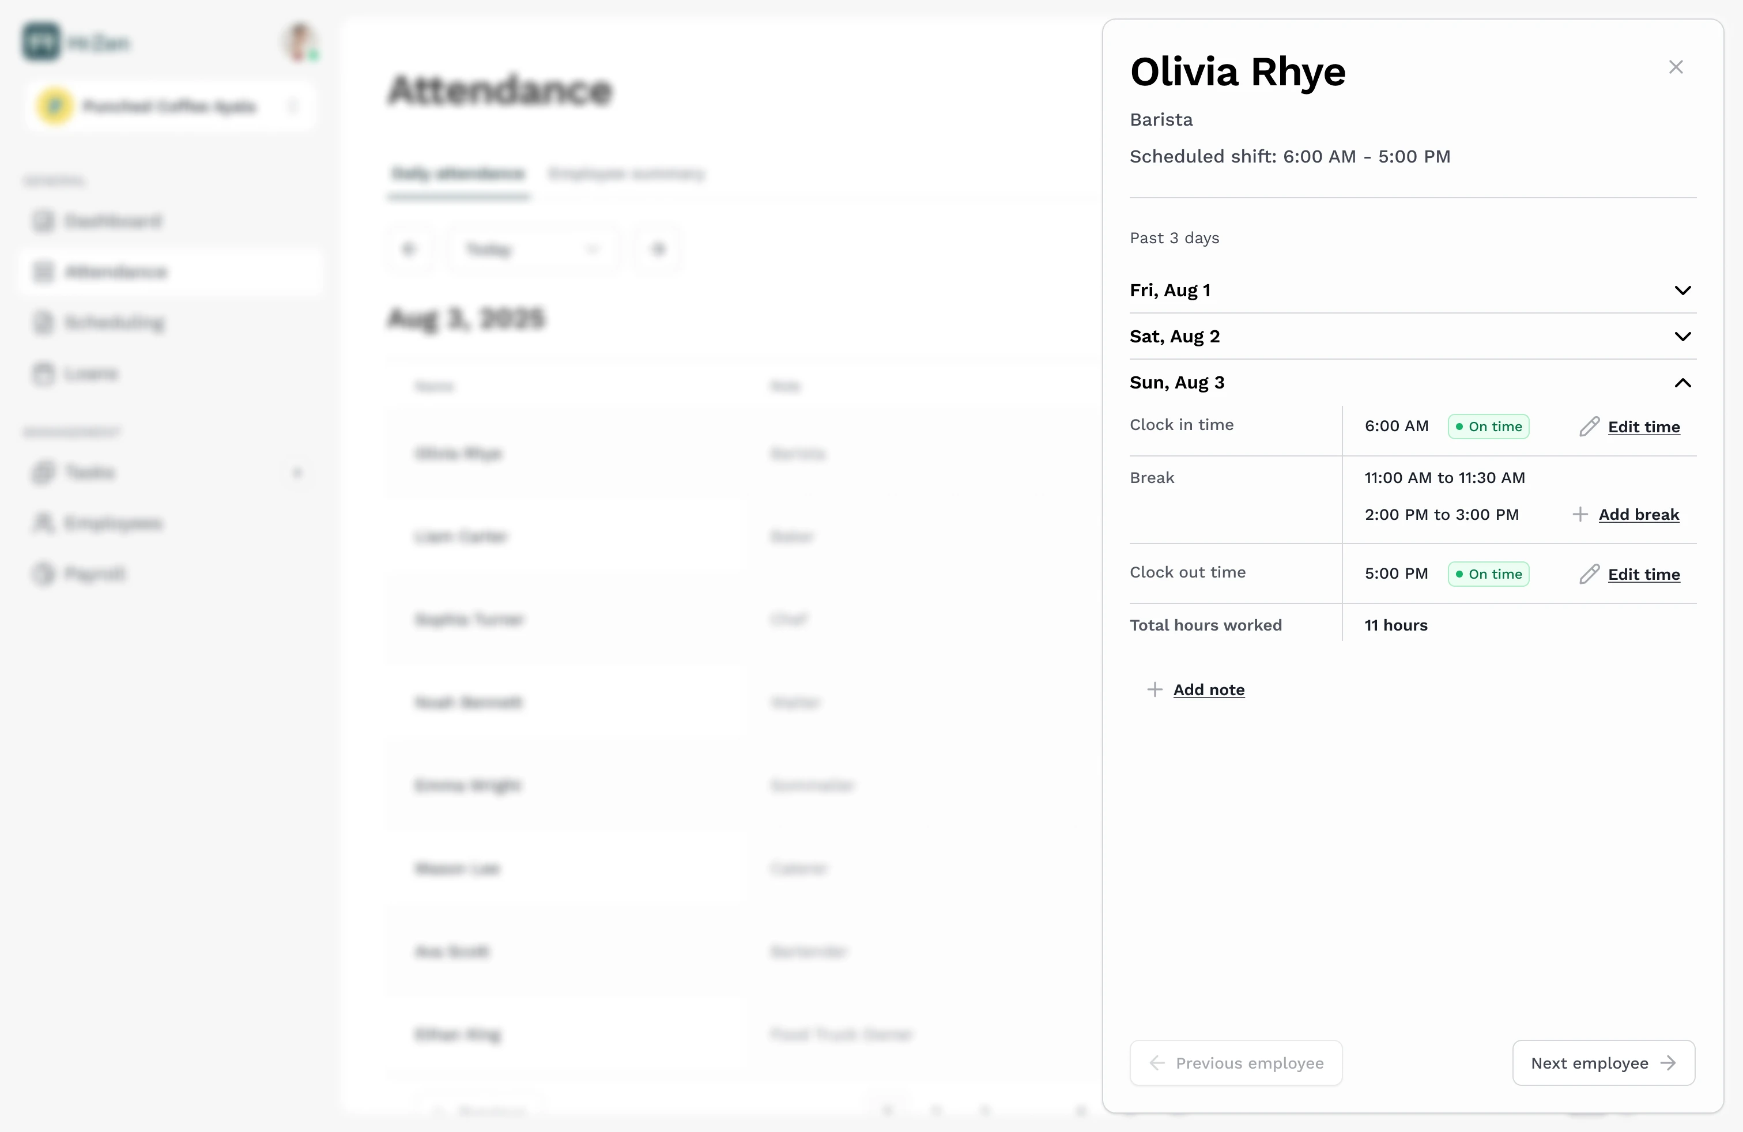This screenshot has height=1132, width=1743.
Task: Switch to Employee summary tab
Action: pyautogui.click(x=626, y=174)
